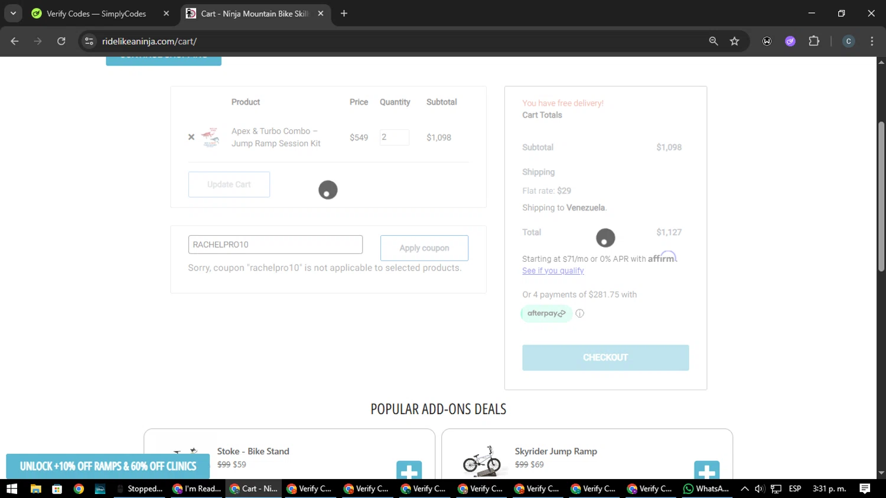Open the Stoke - Bike Stand title
The height and width of the screenshot is (498, 886).
click(x=253, y=451)
